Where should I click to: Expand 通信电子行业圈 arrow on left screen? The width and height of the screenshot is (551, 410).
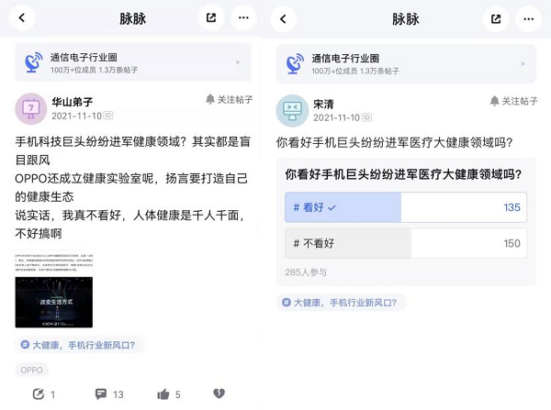[238, 62]
